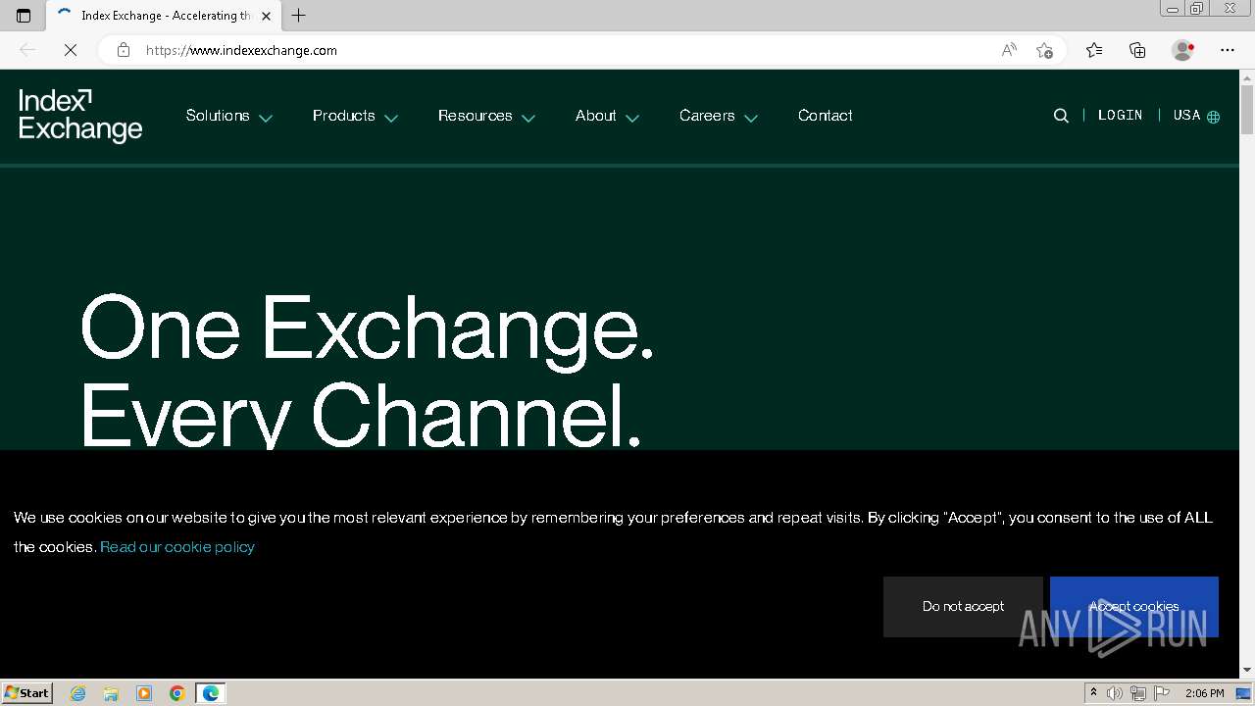
Task: Expand the Resources menu
Action: pos(486,116)
